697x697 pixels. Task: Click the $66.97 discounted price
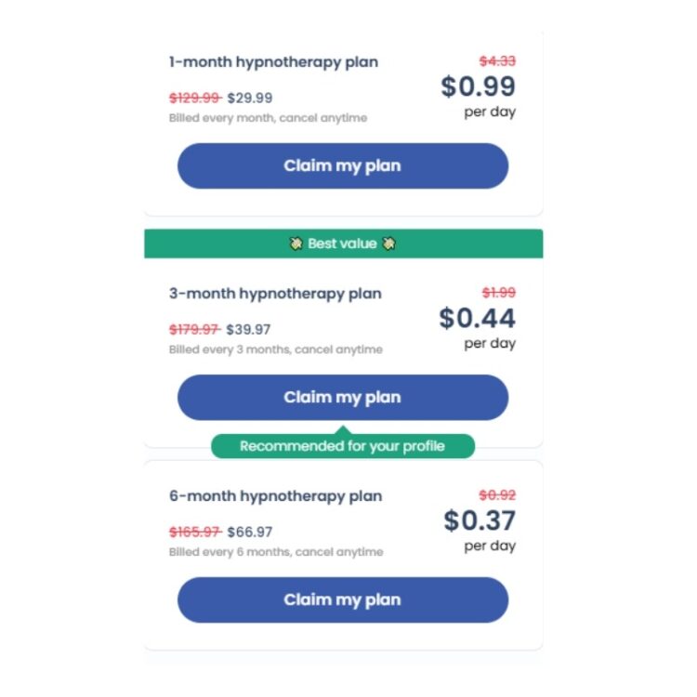click(x=249, y=532)
